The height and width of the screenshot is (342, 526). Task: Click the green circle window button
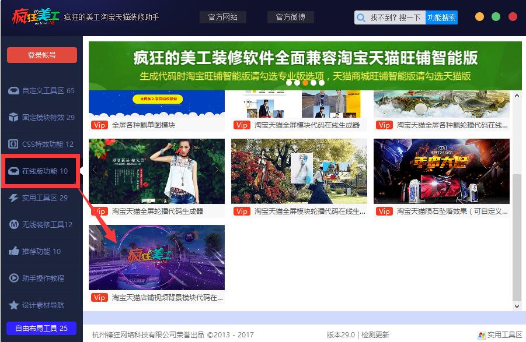click(496, 17)
